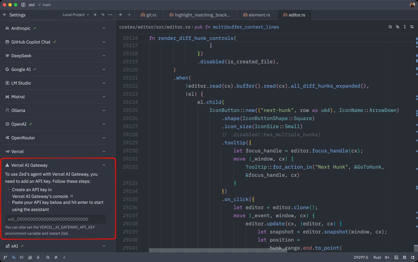This screenshot has height=262, width=418.
Task: Click the text cursor selections icon in editor toolbar
Action: 405,27
